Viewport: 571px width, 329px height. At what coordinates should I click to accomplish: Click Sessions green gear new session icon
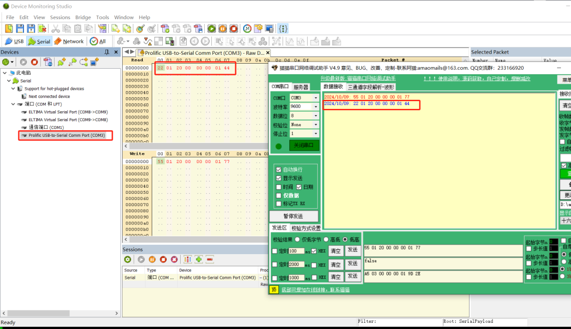pyautogui.click(x=128, y=259)
